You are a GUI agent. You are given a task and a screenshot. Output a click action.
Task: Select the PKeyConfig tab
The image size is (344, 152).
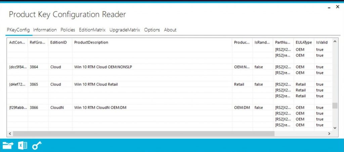tap(18, 30)
